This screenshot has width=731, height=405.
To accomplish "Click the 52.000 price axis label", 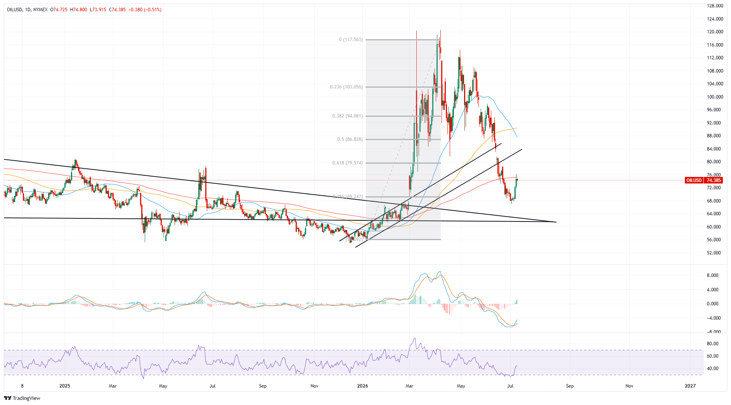I will tap(714, 253).
